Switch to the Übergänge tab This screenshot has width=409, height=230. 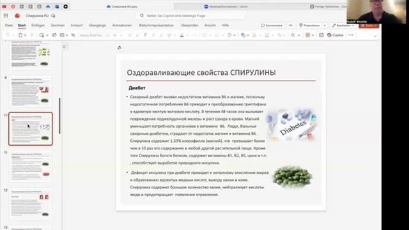coord(97,26)
